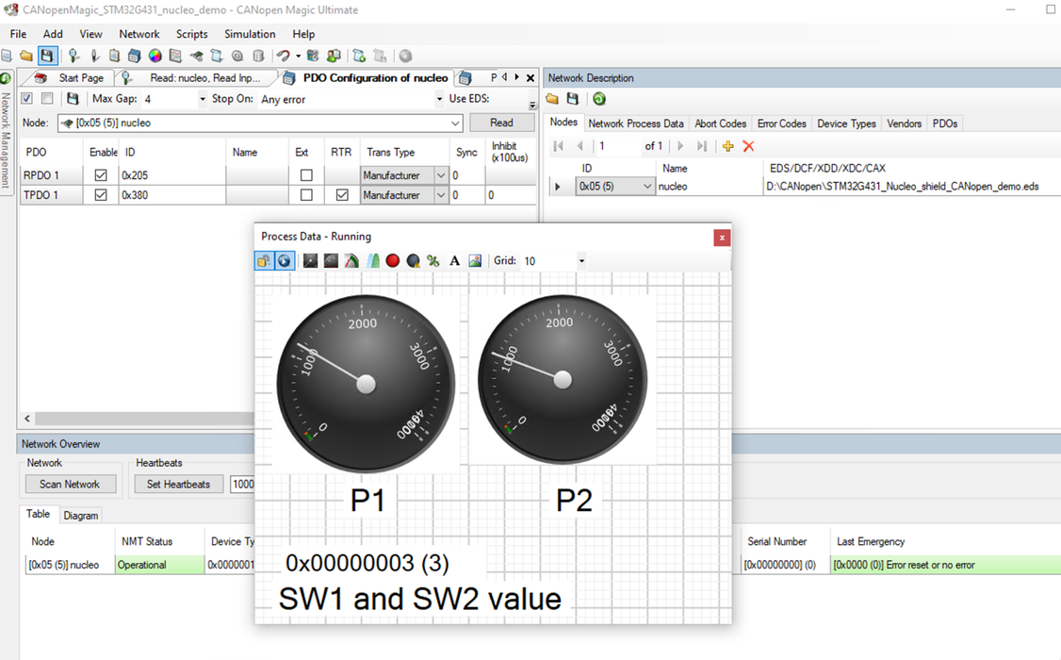Screen dimensions: 1061x660
Task: Select the percent display tool
Action: coord(433,260)
